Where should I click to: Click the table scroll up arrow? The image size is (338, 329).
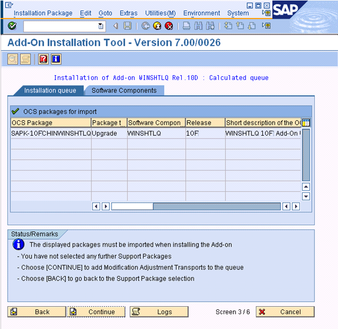(x=306, y=187)
